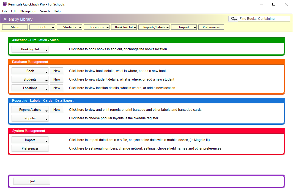This screenshot has height=193, width=293.
Task: Click New next to the Students button
Action: point(57,79)
